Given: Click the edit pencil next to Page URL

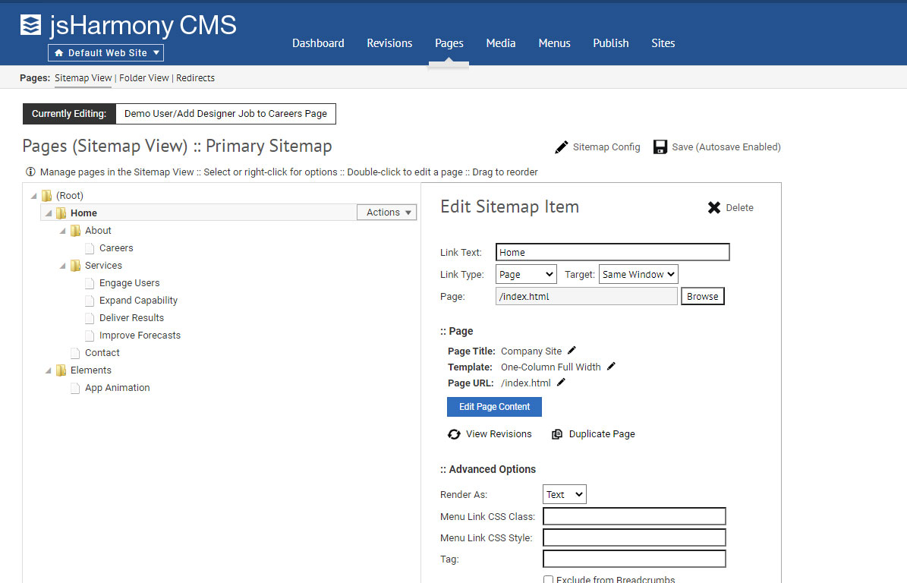Looking at the screenshot, I should 561,383.
